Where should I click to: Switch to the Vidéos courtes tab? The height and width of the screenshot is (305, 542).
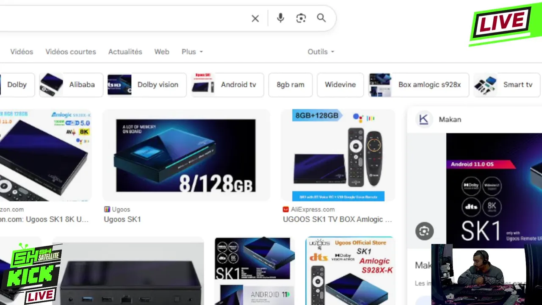tap(71, 52)
